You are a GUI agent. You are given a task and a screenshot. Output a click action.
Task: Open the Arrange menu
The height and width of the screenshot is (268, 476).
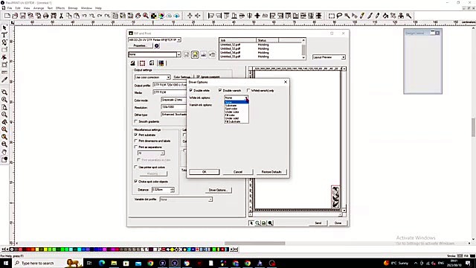[x=39, y=8]
